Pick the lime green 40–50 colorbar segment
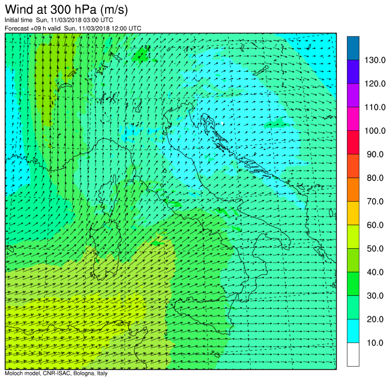 pos(353,260)
